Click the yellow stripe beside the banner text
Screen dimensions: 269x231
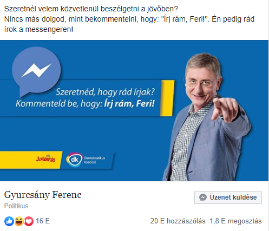click(x=167, y=98)
